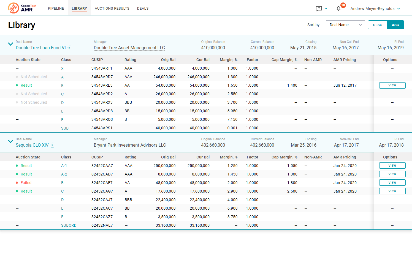Open the Sort by Deal Name dropdown
412x255 pixels.
(345, 25)
